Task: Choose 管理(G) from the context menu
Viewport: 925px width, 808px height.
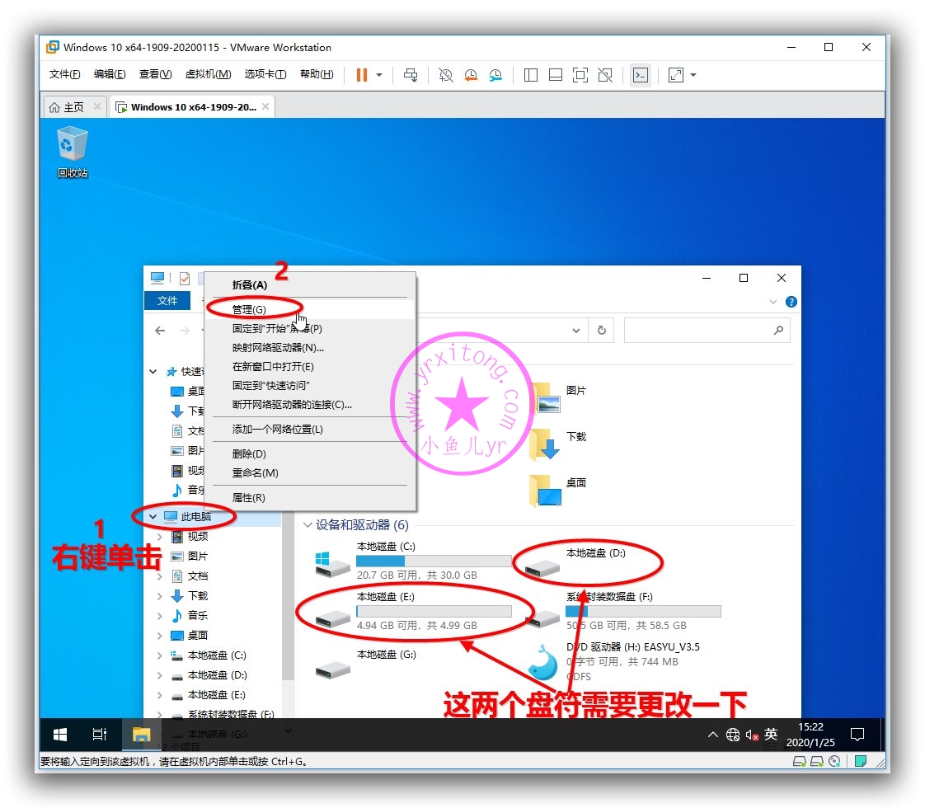Action: click(x=310, y=310)
